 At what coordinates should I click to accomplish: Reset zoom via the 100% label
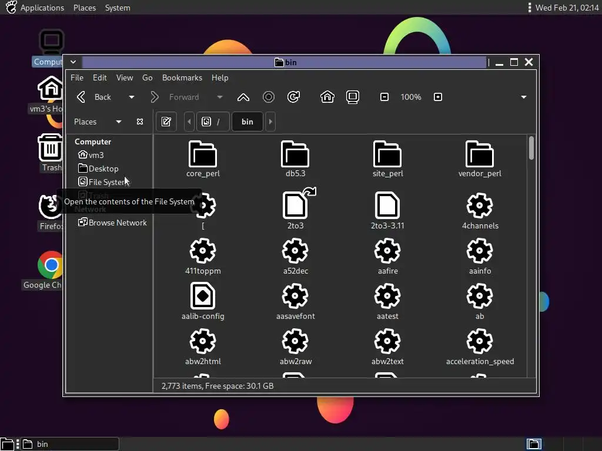[x=411, y=97]
